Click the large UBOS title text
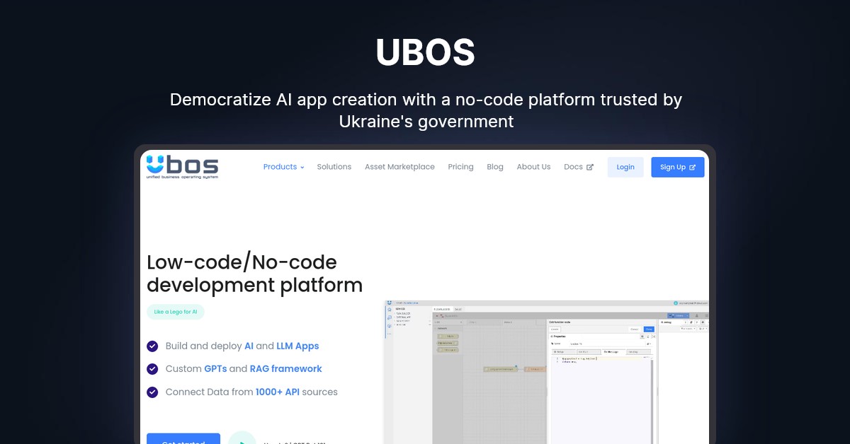 [x=425, y=52]
